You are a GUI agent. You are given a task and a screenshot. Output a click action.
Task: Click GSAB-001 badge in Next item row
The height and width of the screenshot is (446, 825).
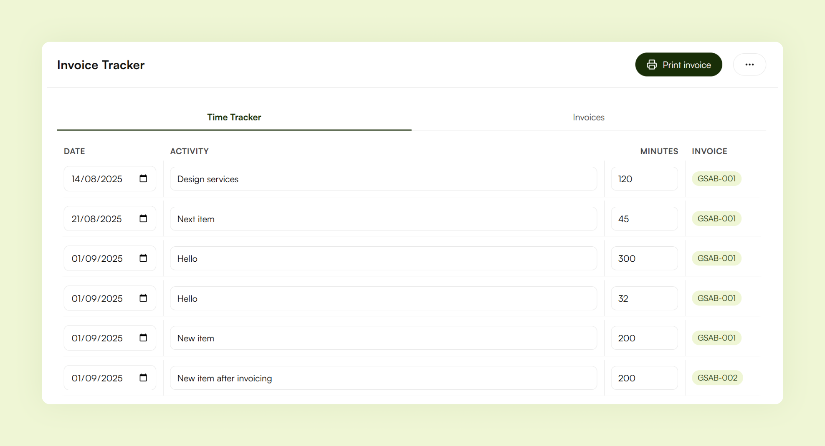click(x=716, y=218)
